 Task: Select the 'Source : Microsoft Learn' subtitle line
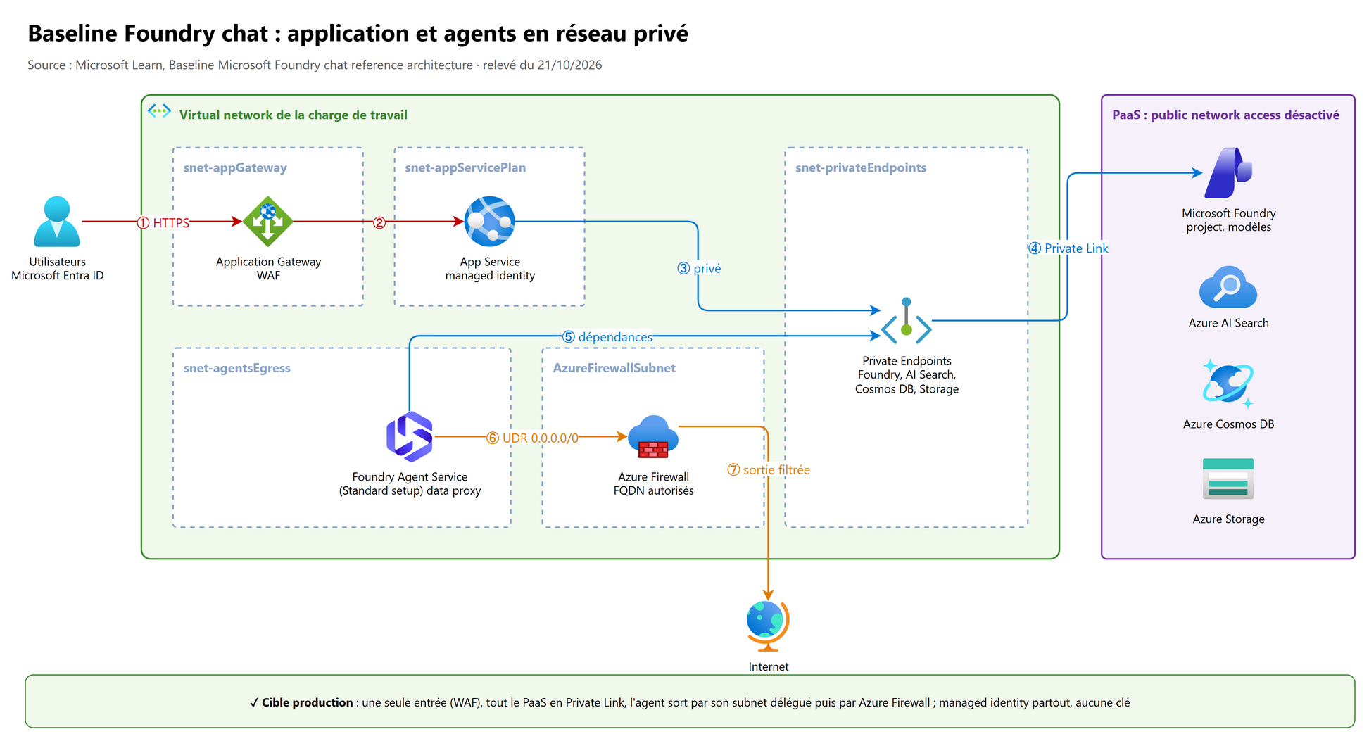click(315, 65)
